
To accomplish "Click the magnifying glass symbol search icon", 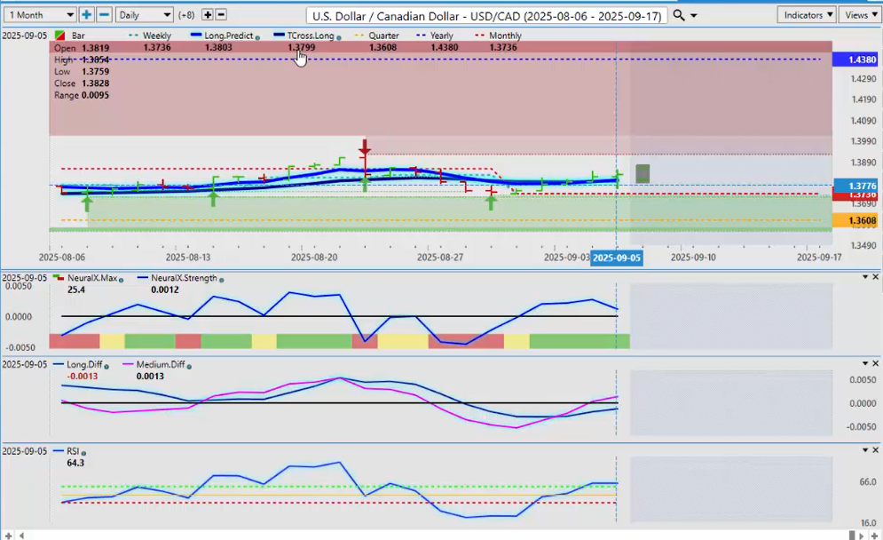I will [x=679, y=15].
